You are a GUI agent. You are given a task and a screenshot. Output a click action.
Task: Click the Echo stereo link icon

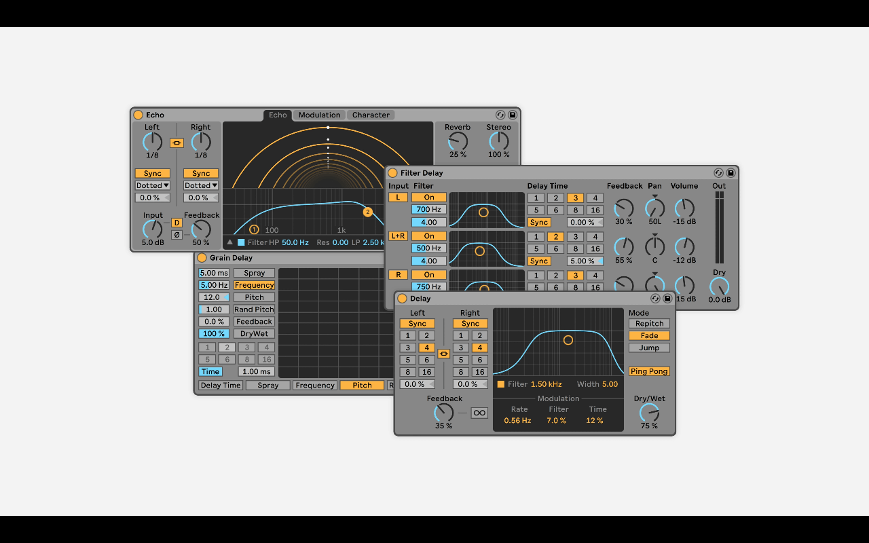point(177,143)
